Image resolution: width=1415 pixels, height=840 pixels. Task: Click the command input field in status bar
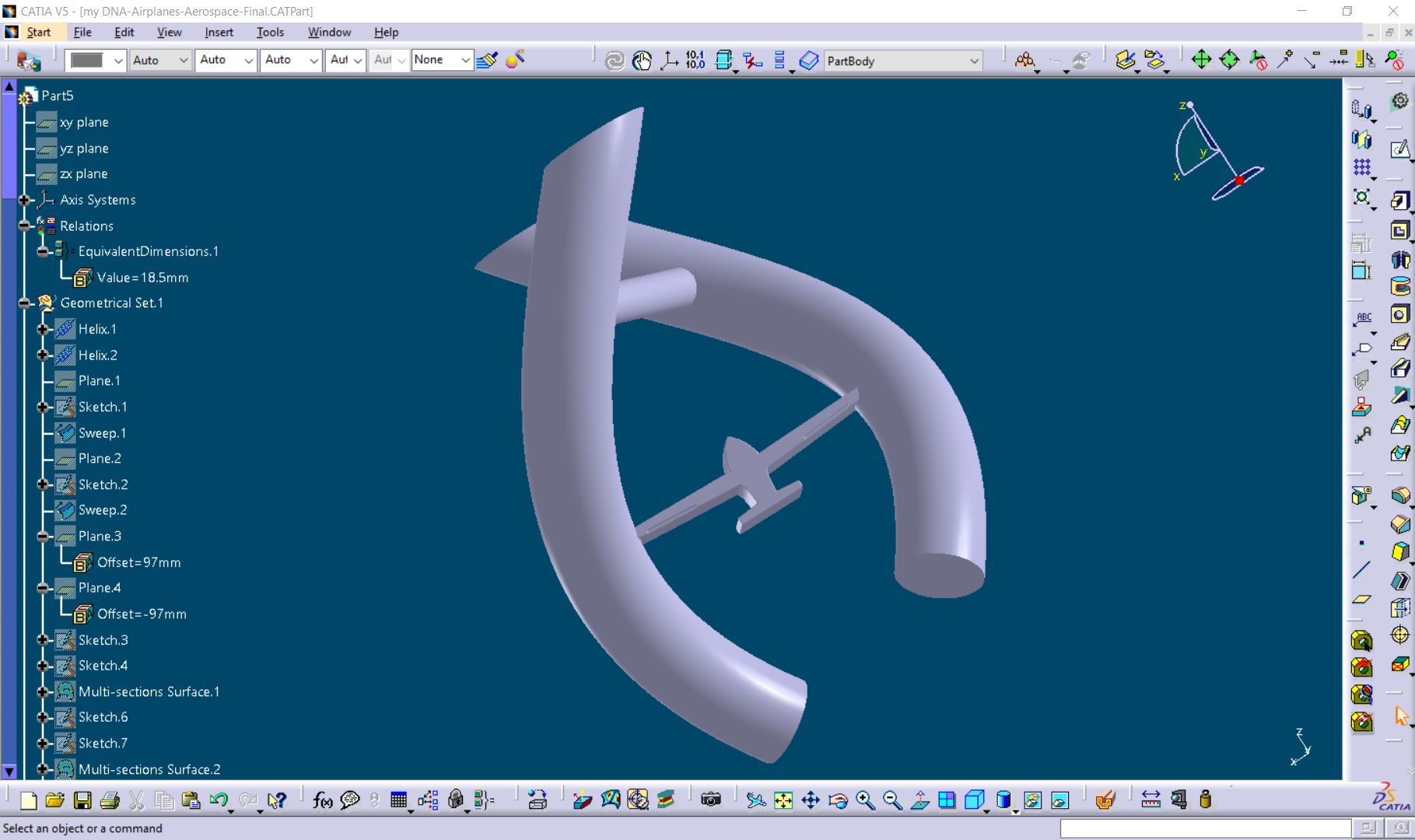(x=1205, y=829)
